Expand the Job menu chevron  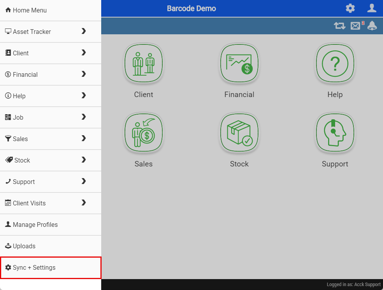(84, 117)
